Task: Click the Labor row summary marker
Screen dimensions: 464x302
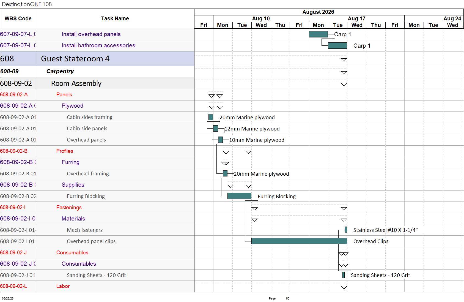Action: 344,287
